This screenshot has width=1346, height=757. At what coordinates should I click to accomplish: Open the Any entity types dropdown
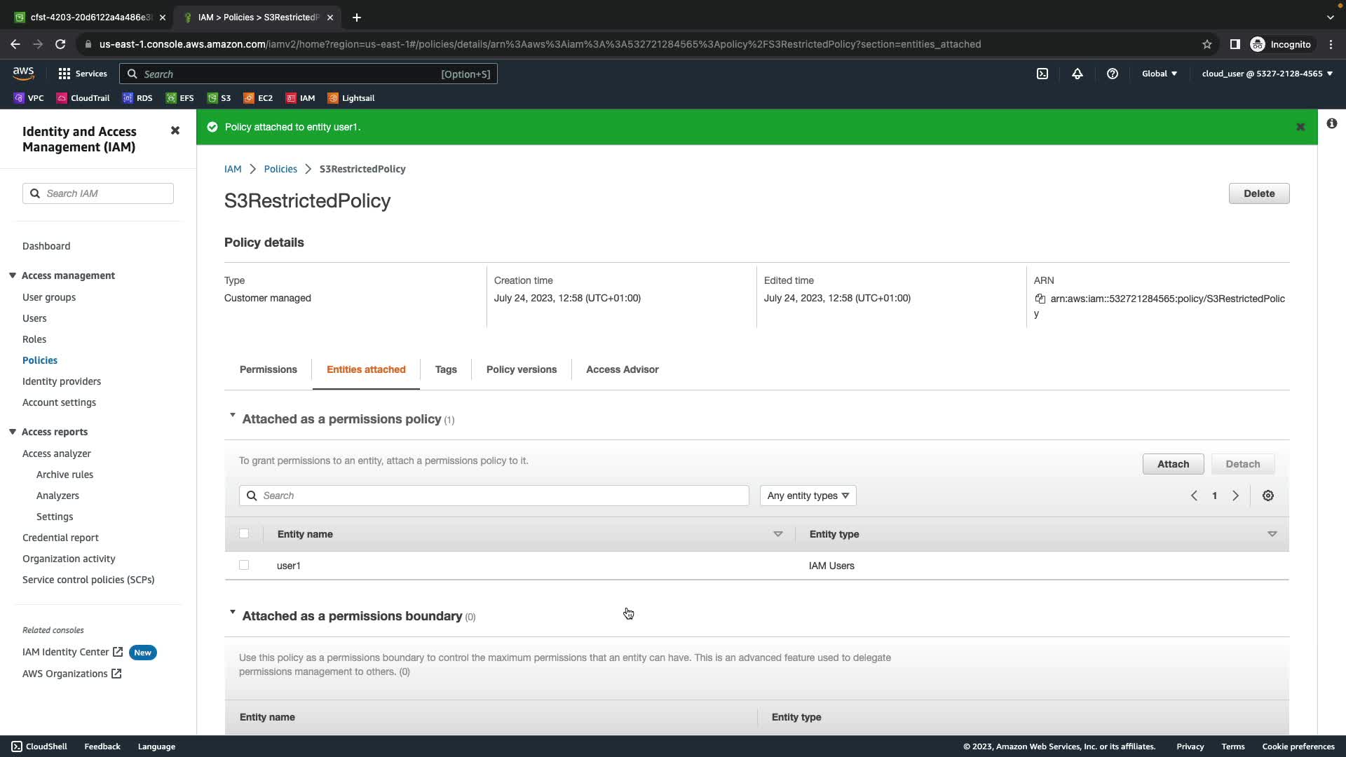pos(808,496)
